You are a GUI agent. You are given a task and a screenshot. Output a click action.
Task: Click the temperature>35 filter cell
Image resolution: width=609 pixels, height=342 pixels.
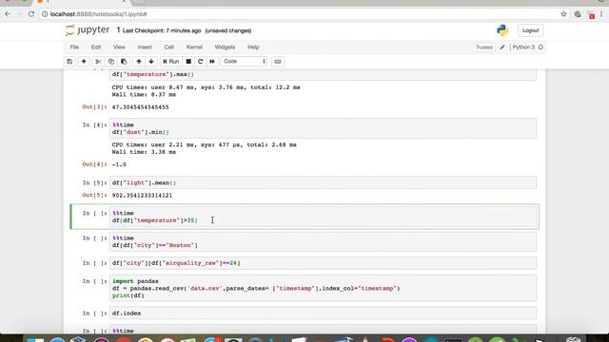(323, 217)
